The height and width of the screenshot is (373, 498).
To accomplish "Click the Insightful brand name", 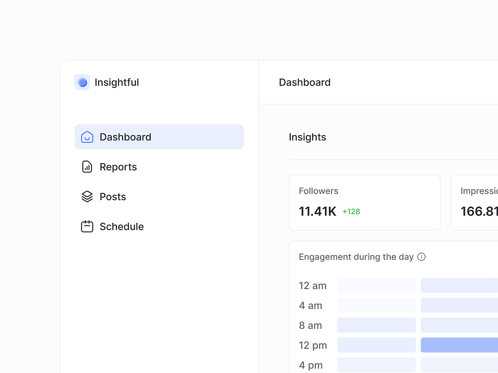I will (x=117, y=83).
